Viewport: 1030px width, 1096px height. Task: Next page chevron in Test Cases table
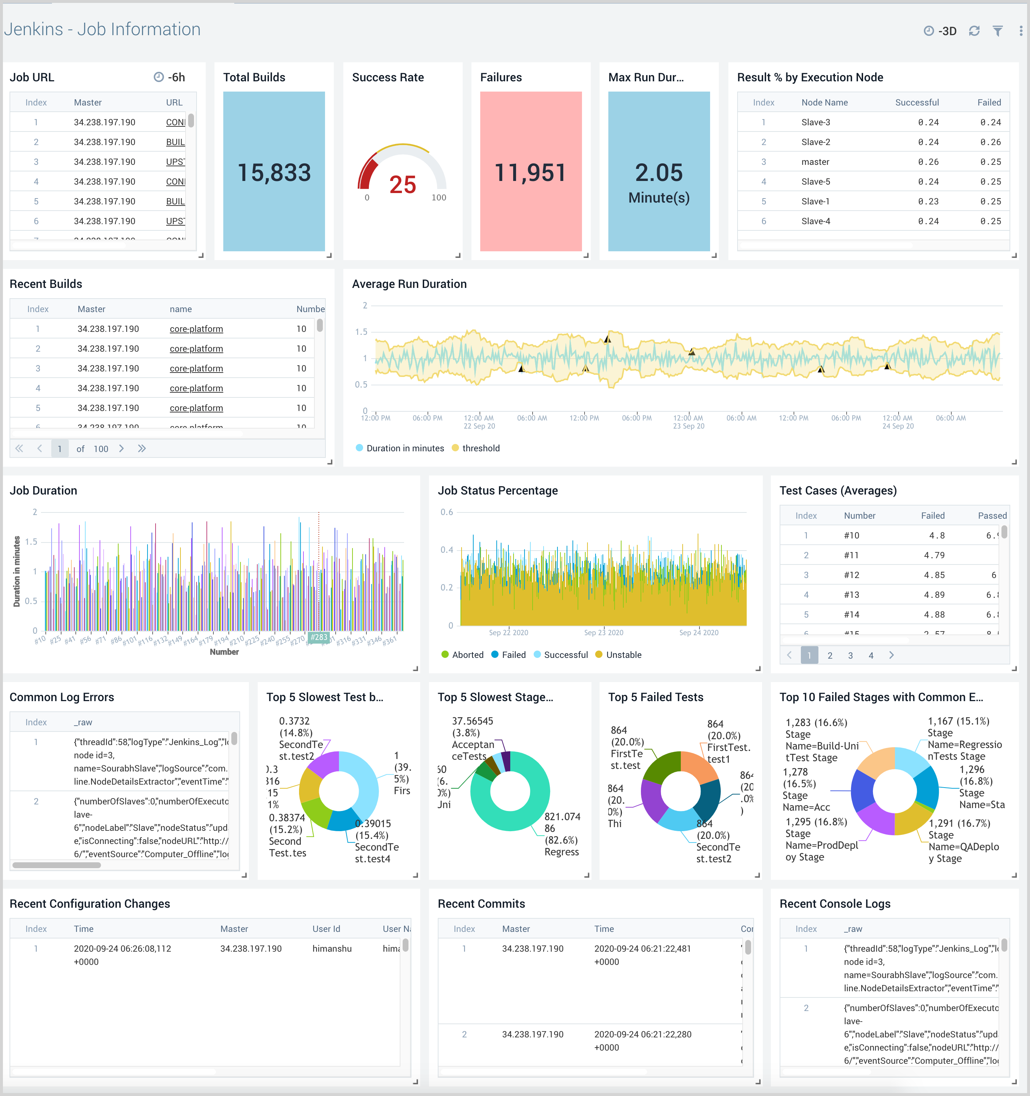pos(891,655)
